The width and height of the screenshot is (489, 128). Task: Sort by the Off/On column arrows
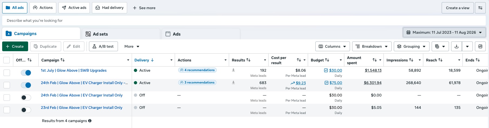pyautogui.click(x=29, y=60)
